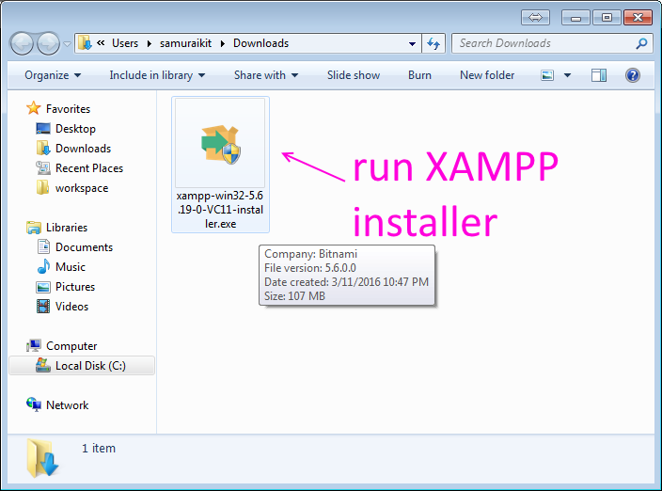
Task: Click the Change your view icon
Action: (x=547, y=75)
